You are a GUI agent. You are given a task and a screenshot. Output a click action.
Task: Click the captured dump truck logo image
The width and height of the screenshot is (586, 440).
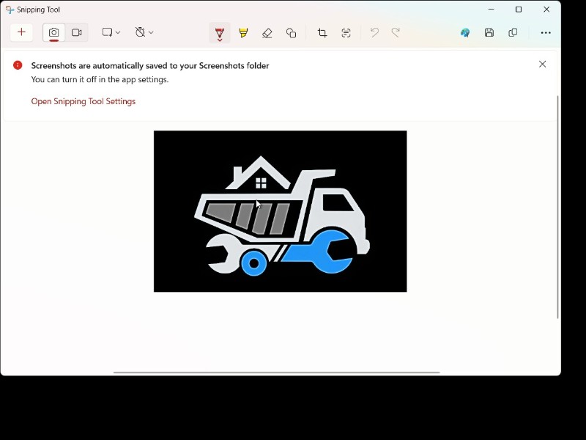[281, 211]
